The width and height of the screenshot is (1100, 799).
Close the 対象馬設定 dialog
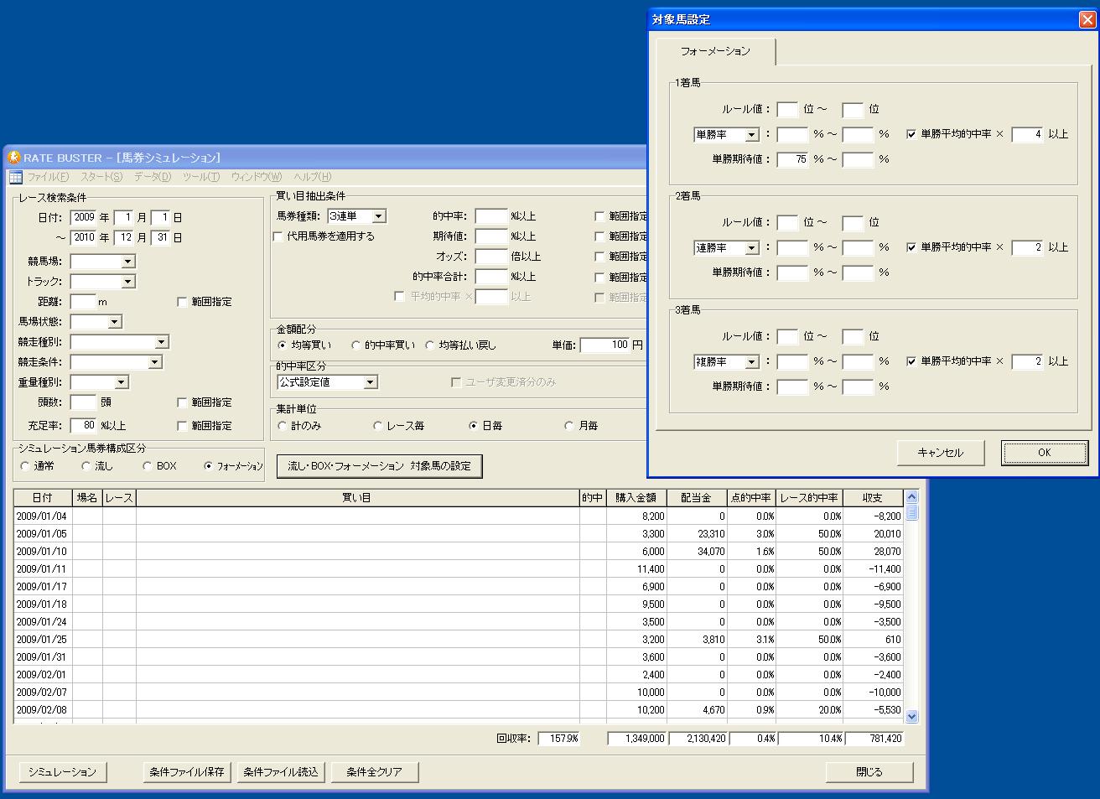pyautogui.click(x=1087, y=20)
